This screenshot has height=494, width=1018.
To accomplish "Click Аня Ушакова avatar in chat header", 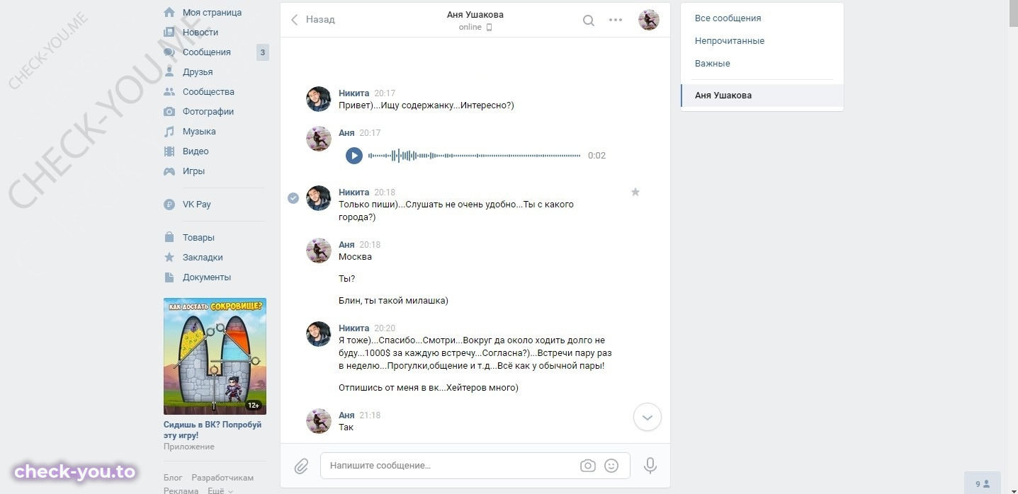I will coord(649,20).
